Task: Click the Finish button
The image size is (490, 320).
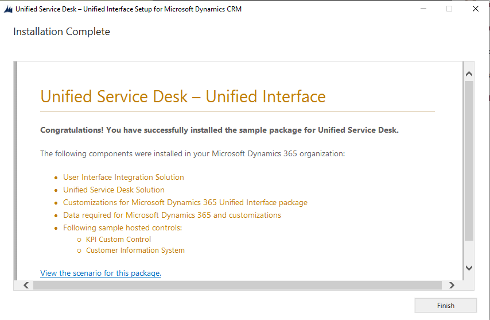Action: [x=445, y=306]
